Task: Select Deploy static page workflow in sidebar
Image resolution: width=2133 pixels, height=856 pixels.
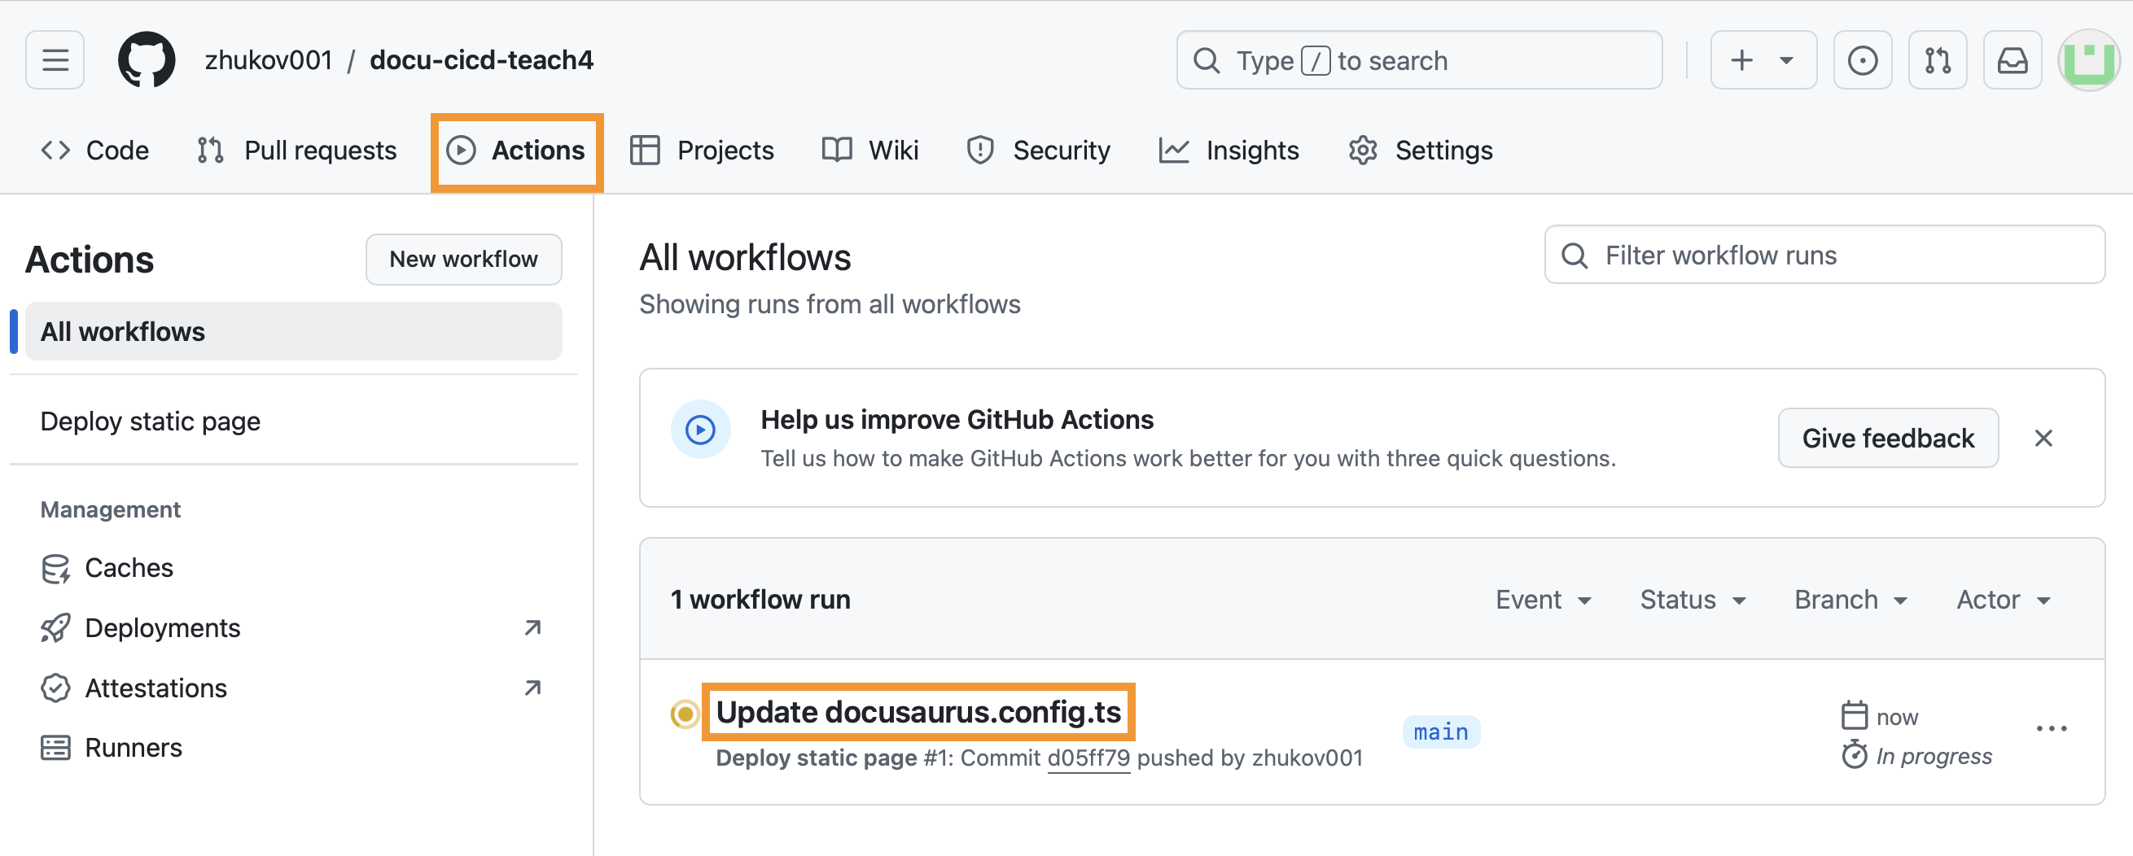Action: pyautogui.click(x=151, y=421)
